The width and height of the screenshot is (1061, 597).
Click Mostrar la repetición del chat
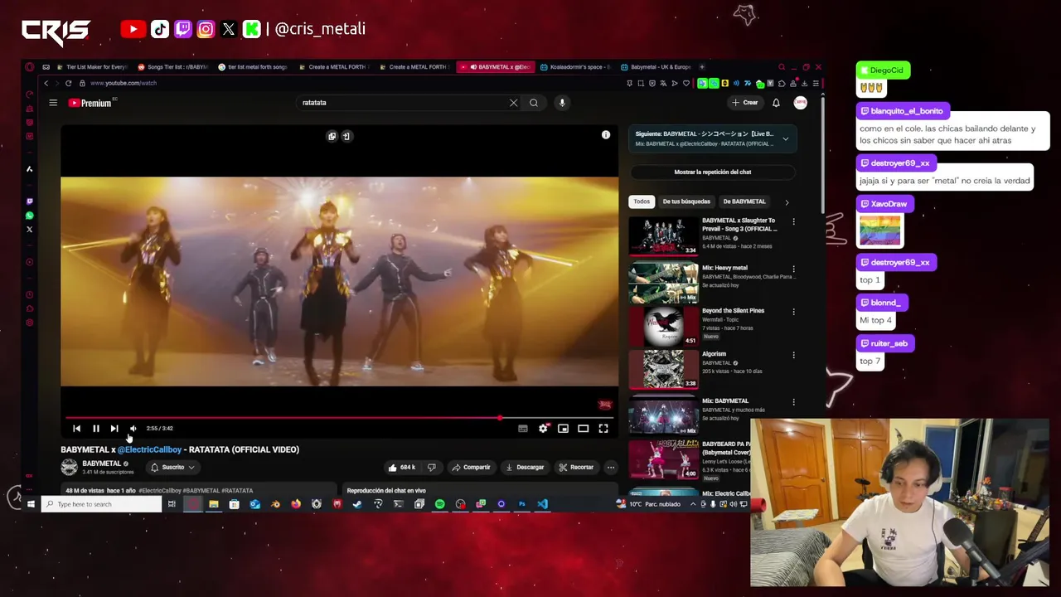coord(713,172)
